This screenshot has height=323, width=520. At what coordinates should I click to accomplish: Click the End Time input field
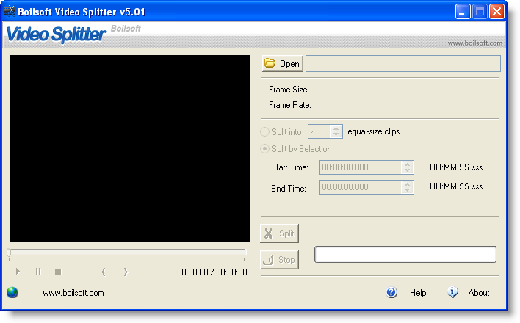tap(360, 187)
